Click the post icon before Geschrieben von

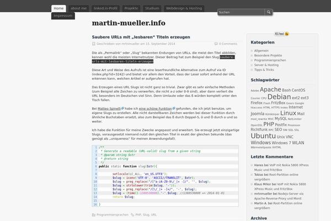tap(94, 44)
